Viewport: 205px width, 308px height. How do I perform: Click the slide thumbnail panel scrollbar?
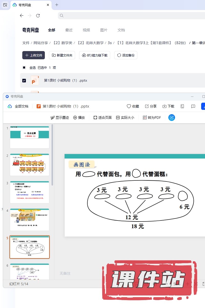(52, 154)
